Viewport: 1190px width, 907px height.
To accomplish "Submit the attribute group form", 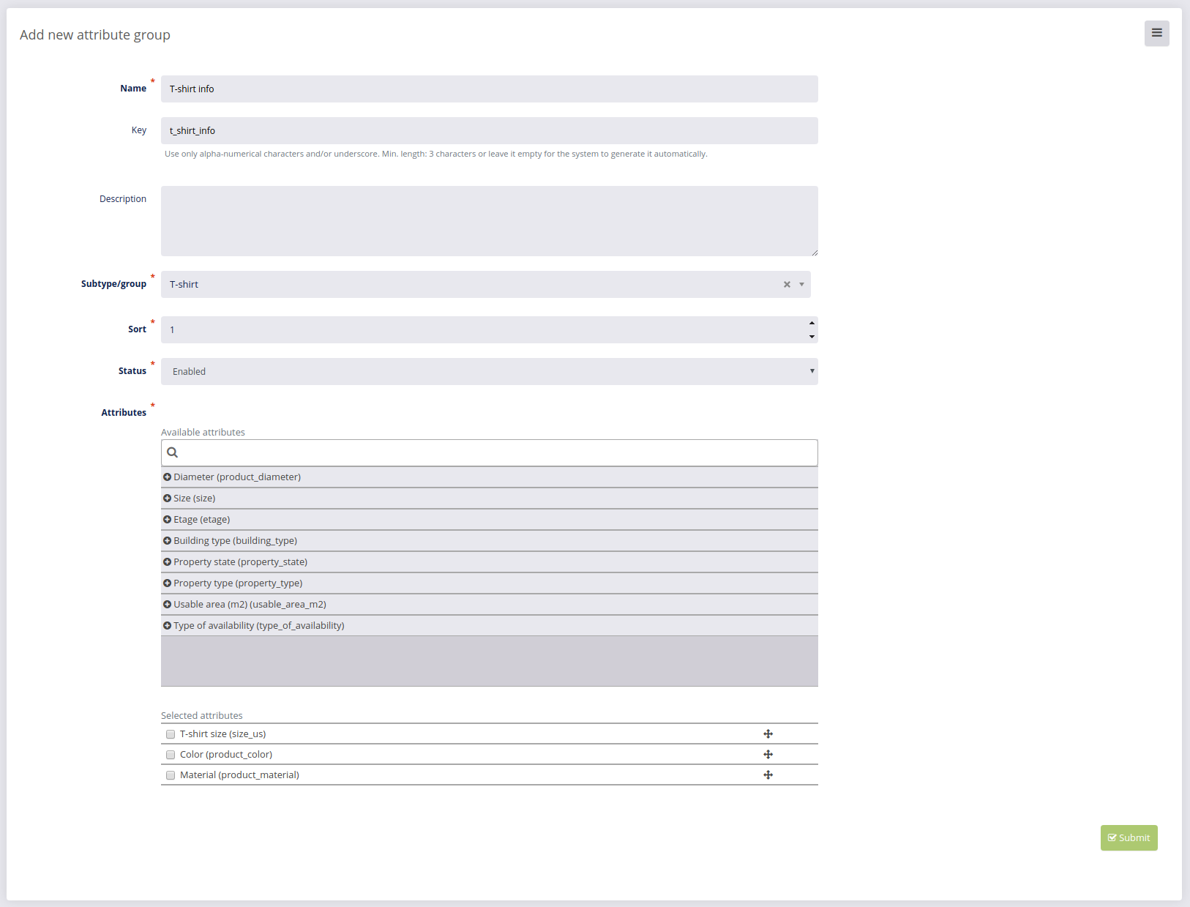I will [1129, 837].
